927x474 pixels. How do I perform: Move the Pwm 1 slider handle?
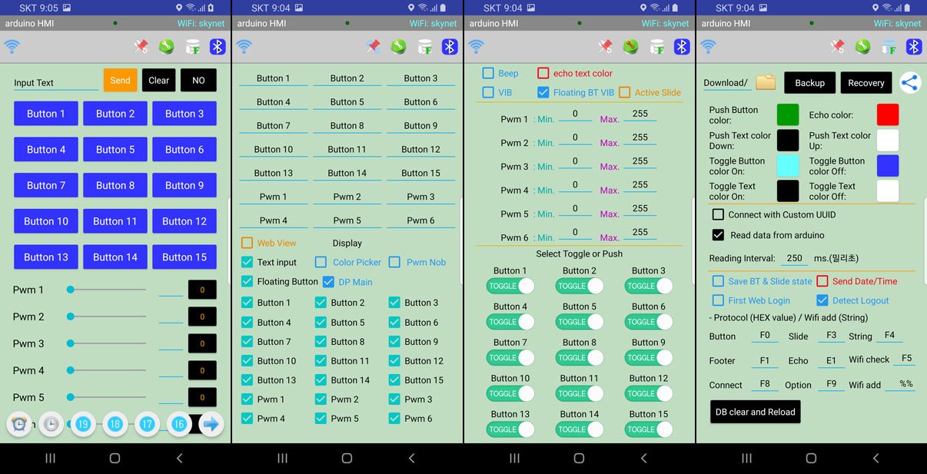[71, 290]
